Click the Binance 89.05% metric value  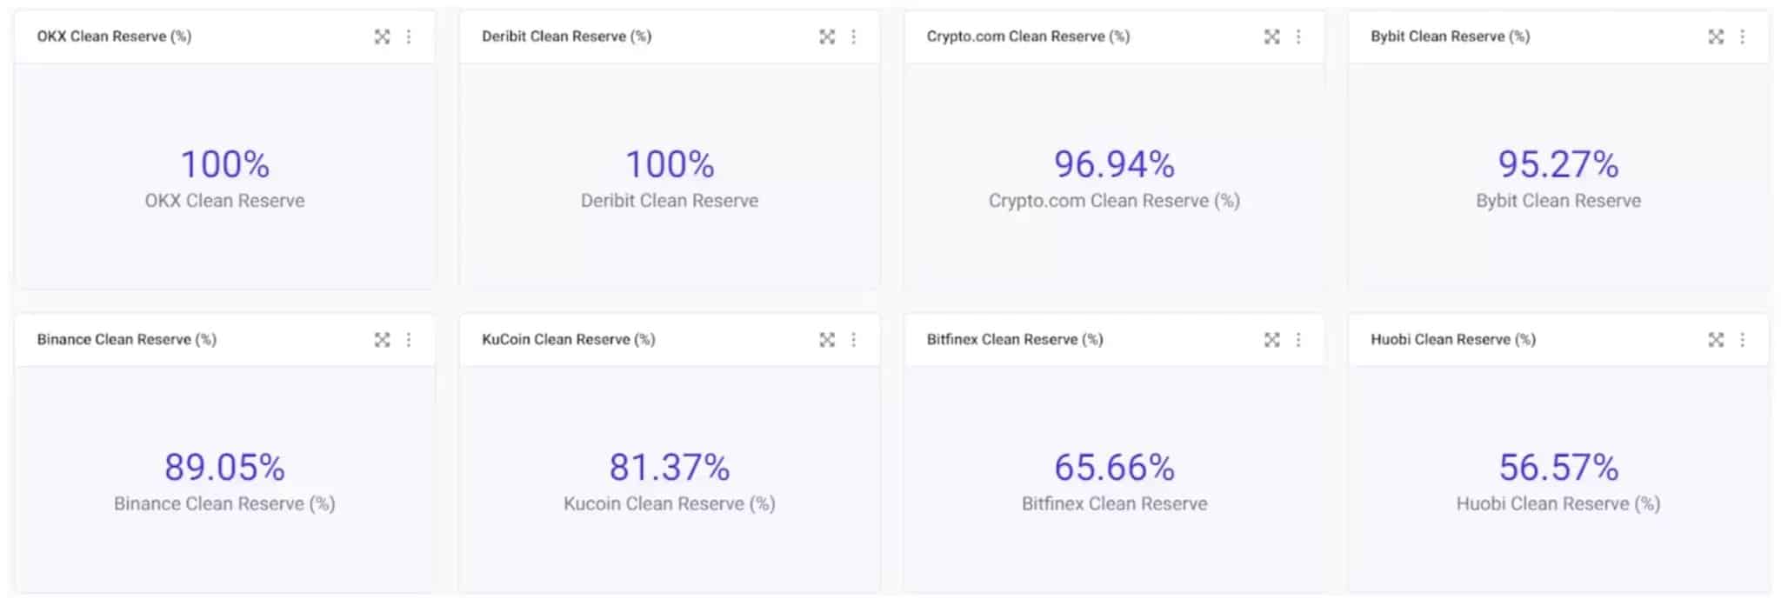(224, 468)
